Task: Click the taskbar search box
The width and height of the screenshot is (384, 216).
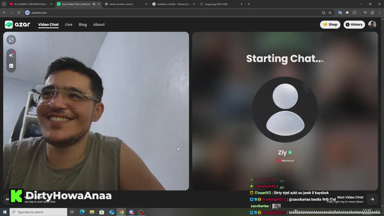Action: point(38,212)
